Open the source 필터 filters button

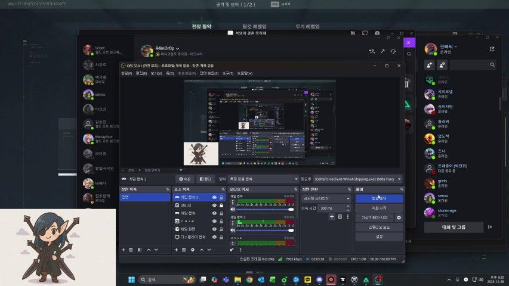pos(205,179)
